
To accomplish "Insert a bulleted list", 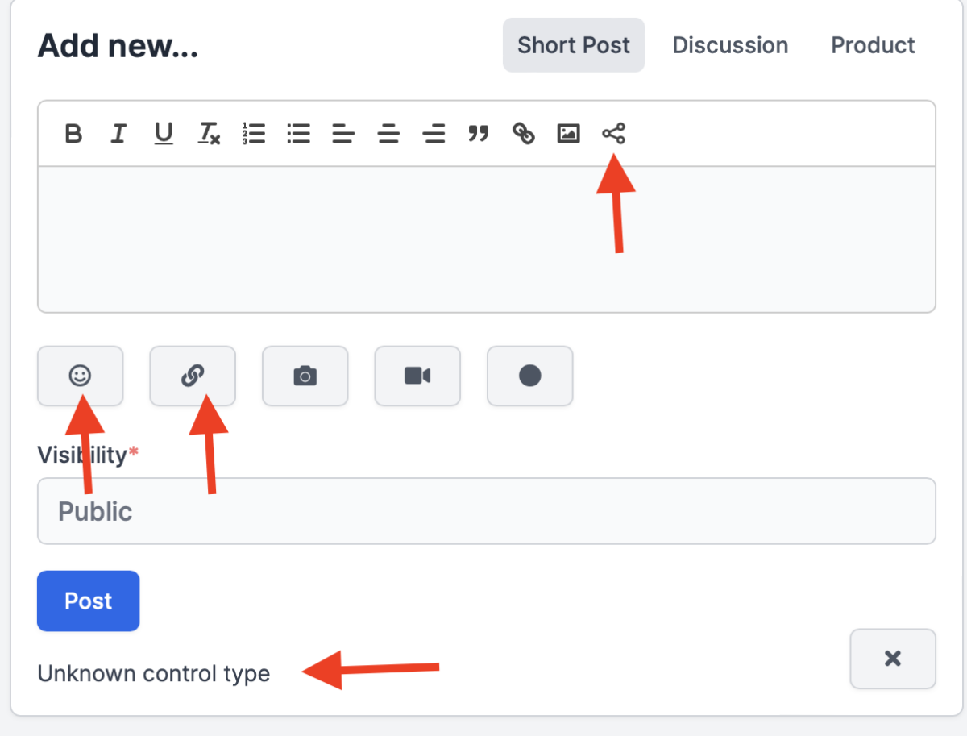I will coord(299,134).
